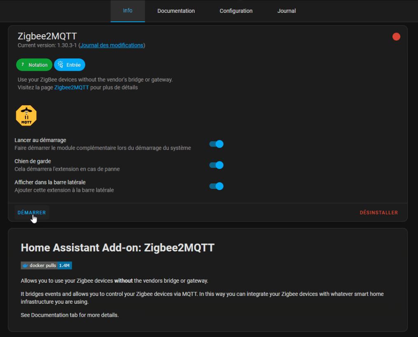
Task: Return to the Info tab
Action: (128, 11)
